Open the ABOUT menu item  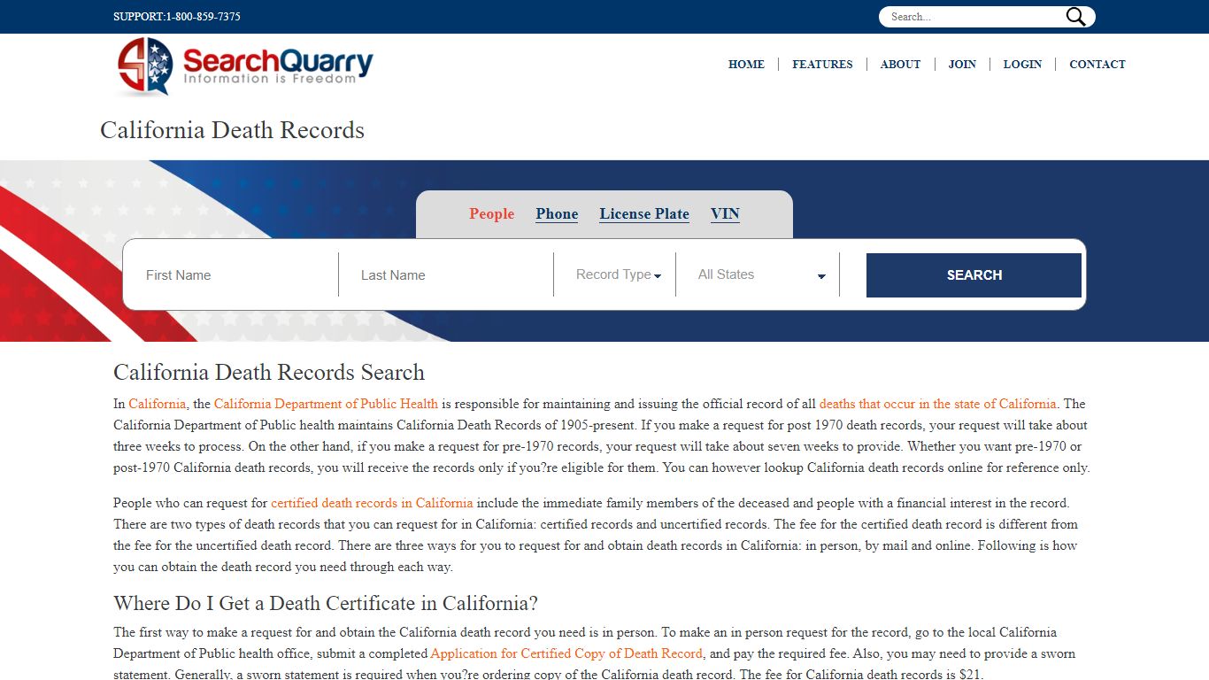[900, 65]
